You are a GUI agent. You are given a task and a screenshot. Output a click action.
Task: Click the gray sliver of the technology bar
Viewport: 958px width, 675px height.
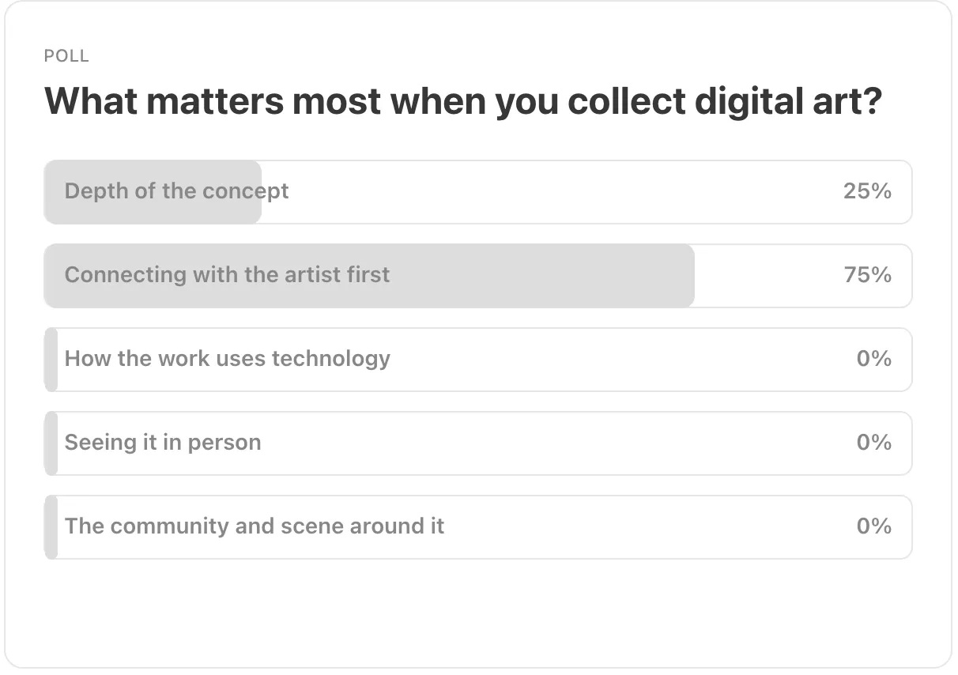[51, 360]
